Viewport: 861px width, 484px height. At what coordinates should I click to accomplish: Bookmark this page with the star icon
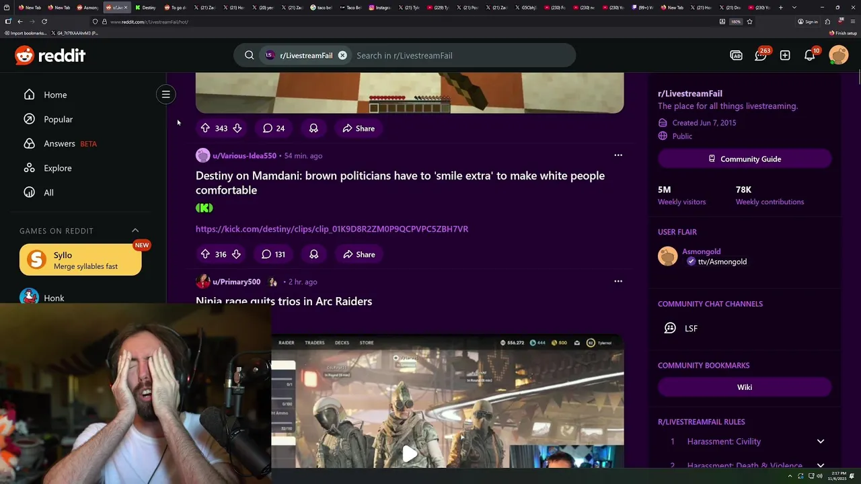pyautogui.click(x=749, y=22)
